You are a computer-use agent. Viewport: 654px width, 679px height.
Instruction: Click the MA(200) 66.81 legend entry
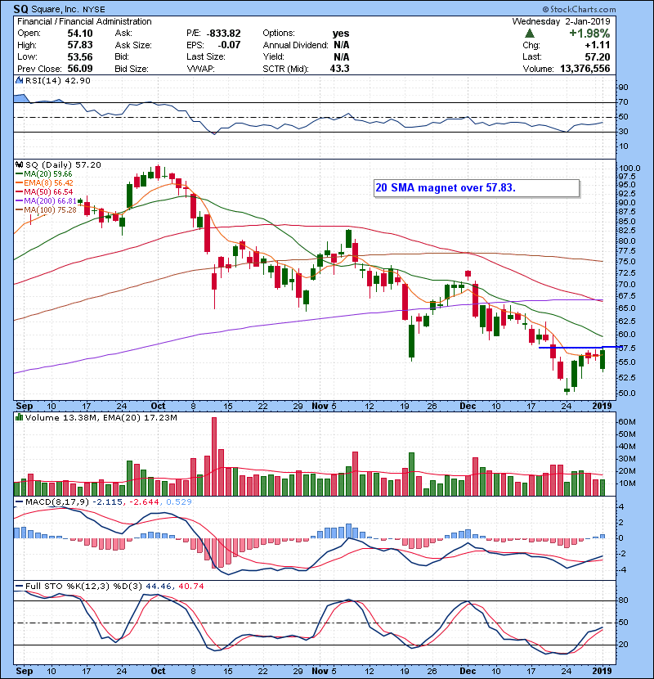(46, 201)
